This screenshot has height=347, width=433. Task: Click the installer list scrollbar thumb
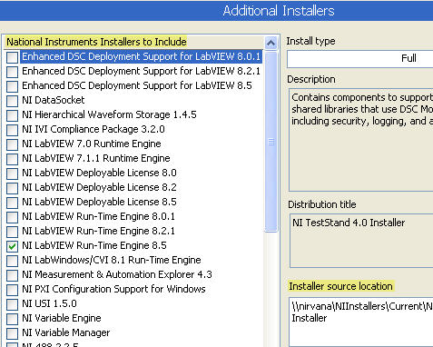point(271,142)
